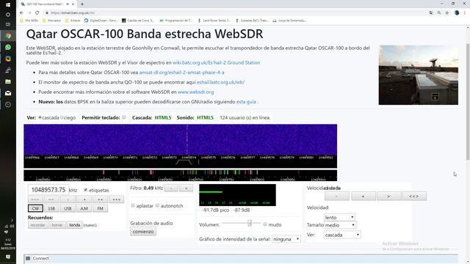Image resolution: width=470 pixels, height=264 pixels.
Task: Bookmark this page with the star icon
Action: pyautogui.click(x=447, y=12)
